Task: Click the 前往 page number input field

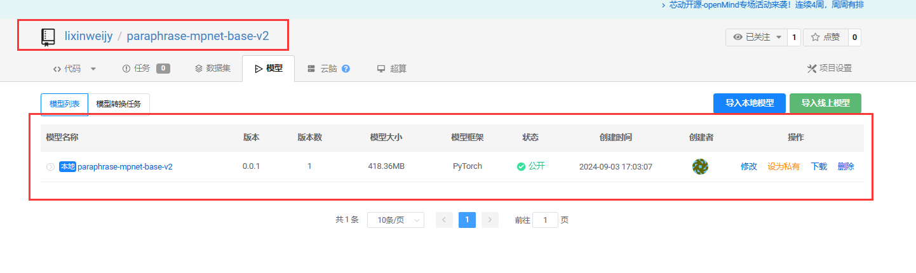Action: pos(544,220)
